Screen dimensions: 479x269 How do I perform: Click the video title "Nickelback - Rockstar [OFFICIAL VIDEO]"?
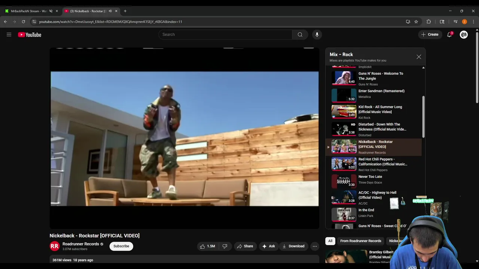(x=95, y=236)
